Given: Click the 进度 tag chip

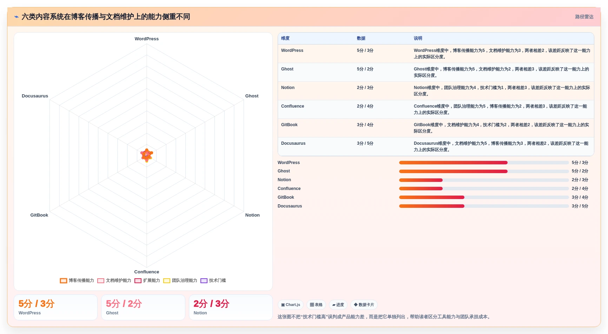Looking at the screenshot, I should (x=338, y=305).
